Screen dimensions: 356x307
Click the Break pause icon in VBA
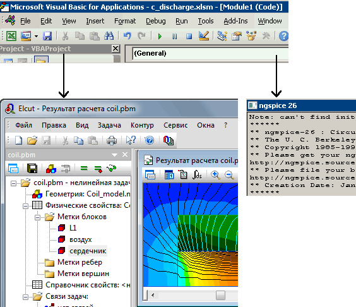point(174,36)
